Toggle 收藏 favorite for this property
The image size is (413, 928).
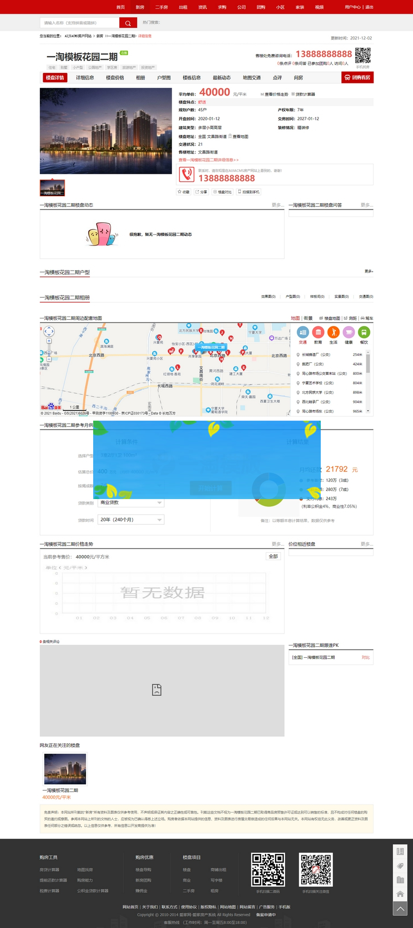click(184, 192)
